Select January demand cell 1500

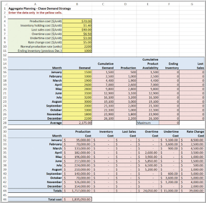[77, 72]
